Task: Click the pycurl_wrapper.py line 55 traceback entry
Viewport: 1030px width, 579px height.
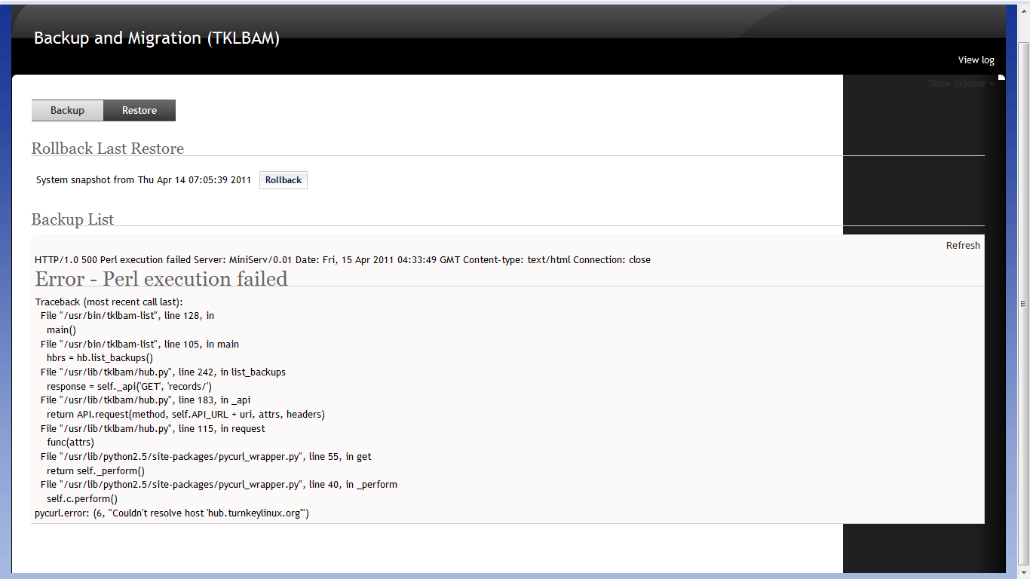Action: (x=206, y=456)
